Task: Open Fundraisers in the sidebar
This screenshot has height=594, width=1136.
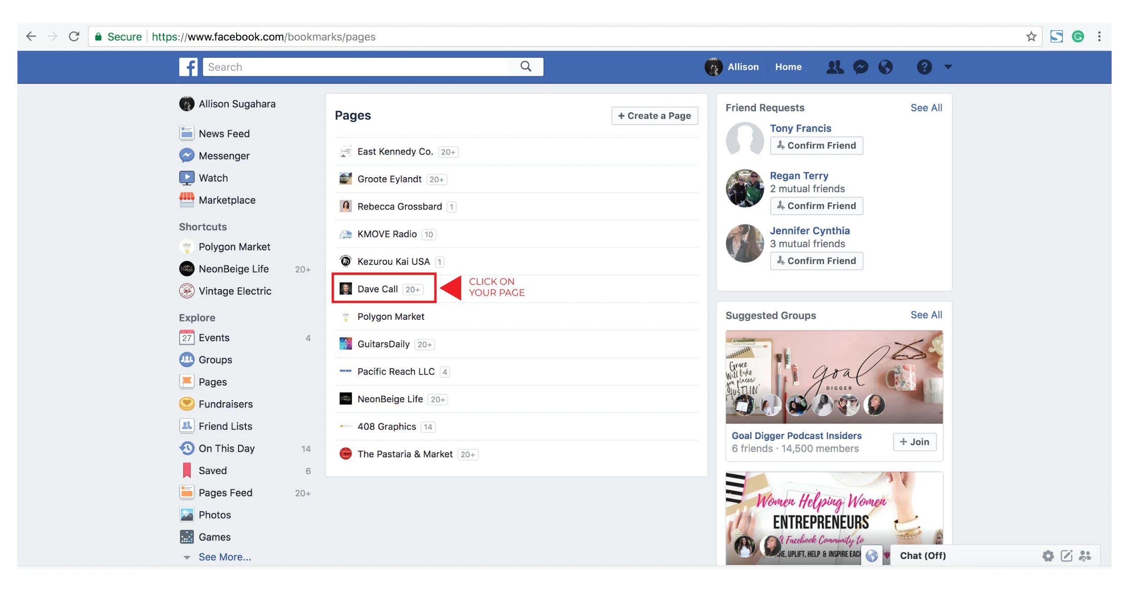Action: (216, 404)
